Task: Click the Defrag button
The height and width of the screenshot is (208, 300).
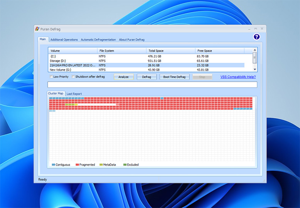Action: (147, 77)
